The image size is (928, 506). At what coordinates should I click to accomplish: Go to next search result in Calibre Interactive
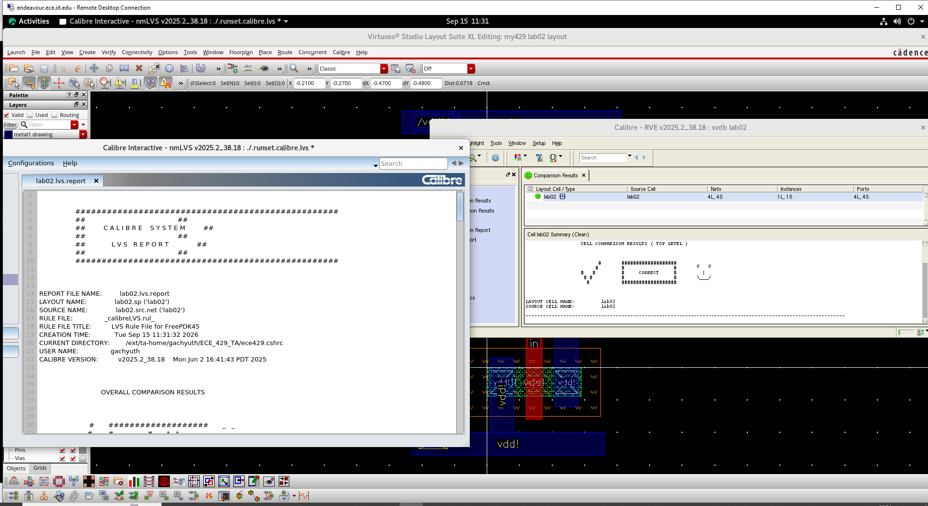[461, 163]
